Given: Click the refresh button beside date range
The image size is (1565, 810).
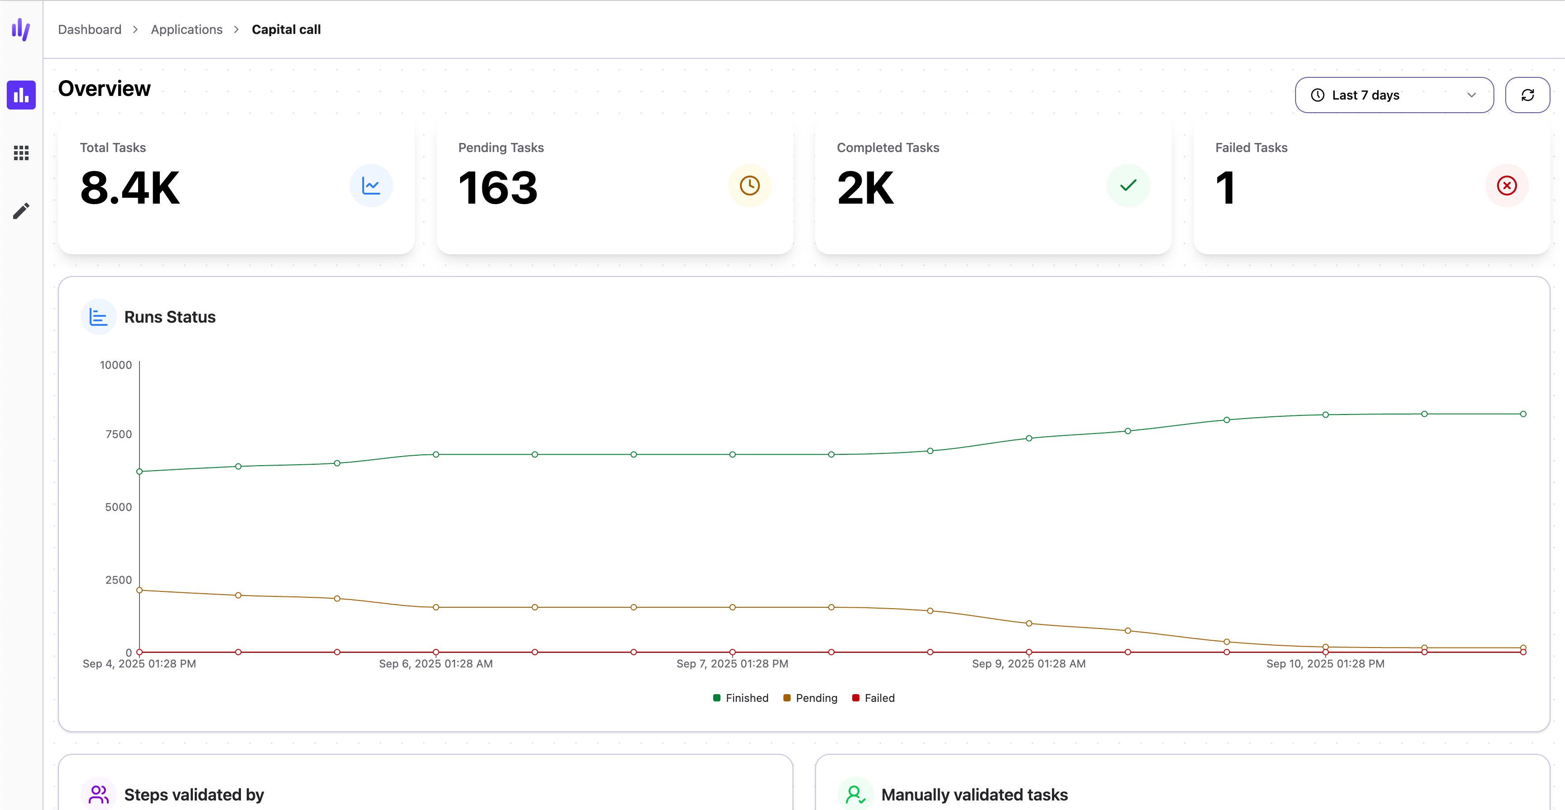Looking at the screenshot, I should pyautogui.click(x=1527, y=95).
